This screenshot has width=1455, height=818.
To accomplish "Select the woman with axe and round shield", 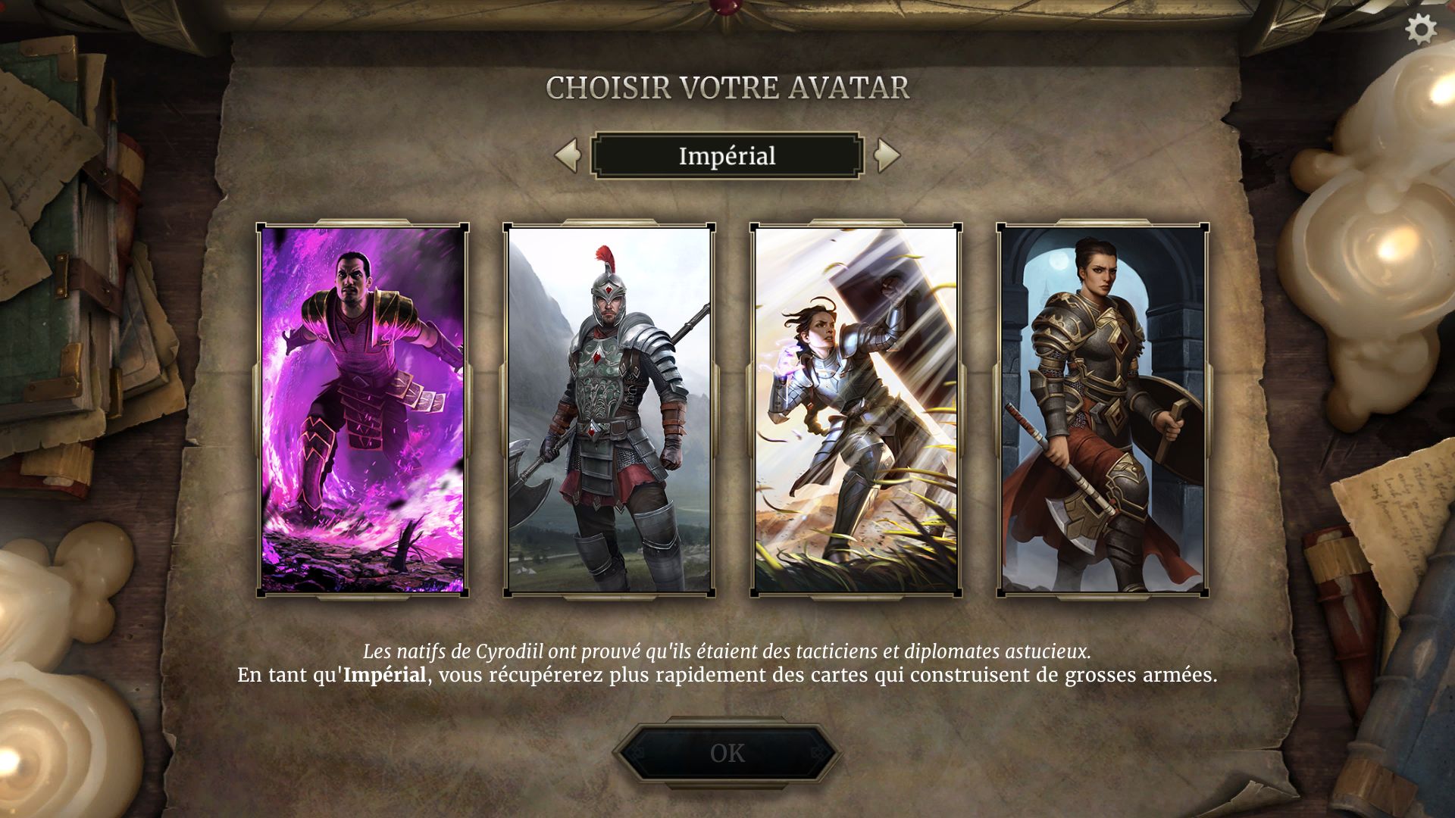I will 1103,410.
